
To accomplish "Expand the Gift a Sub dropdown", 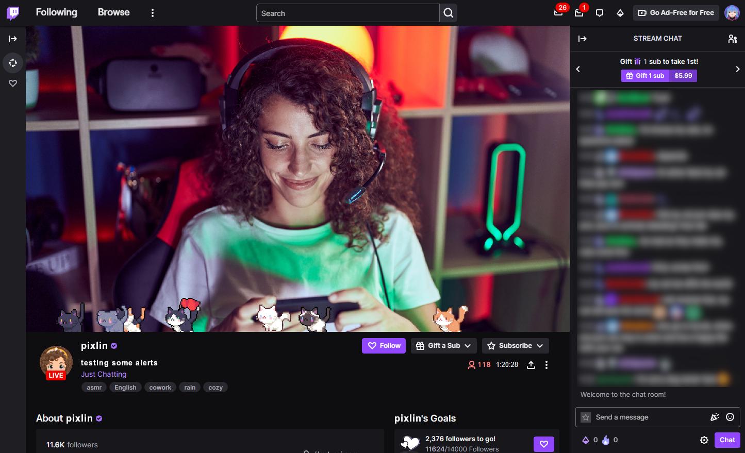I will [x=467, y=345].
